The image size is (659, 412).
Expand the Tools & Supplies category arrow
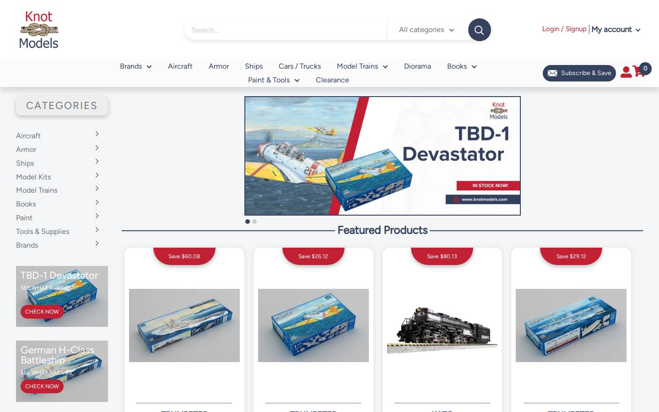click(97, 230)
